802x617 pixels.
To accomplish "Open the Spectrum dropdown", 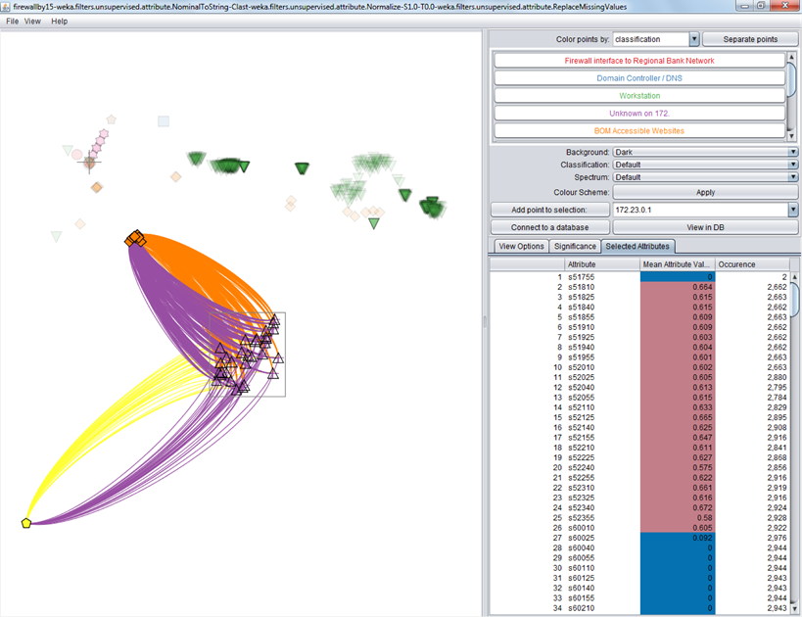I will (x=705, y=177).
